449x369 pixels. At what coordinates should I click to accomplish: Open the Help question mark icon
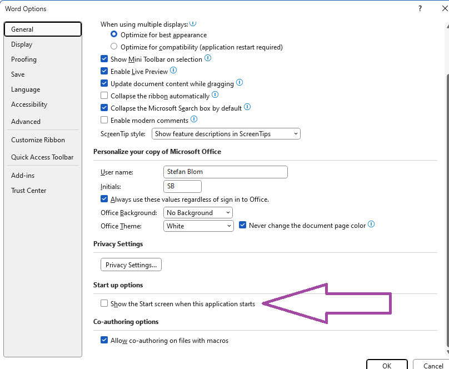click(420, 8)
